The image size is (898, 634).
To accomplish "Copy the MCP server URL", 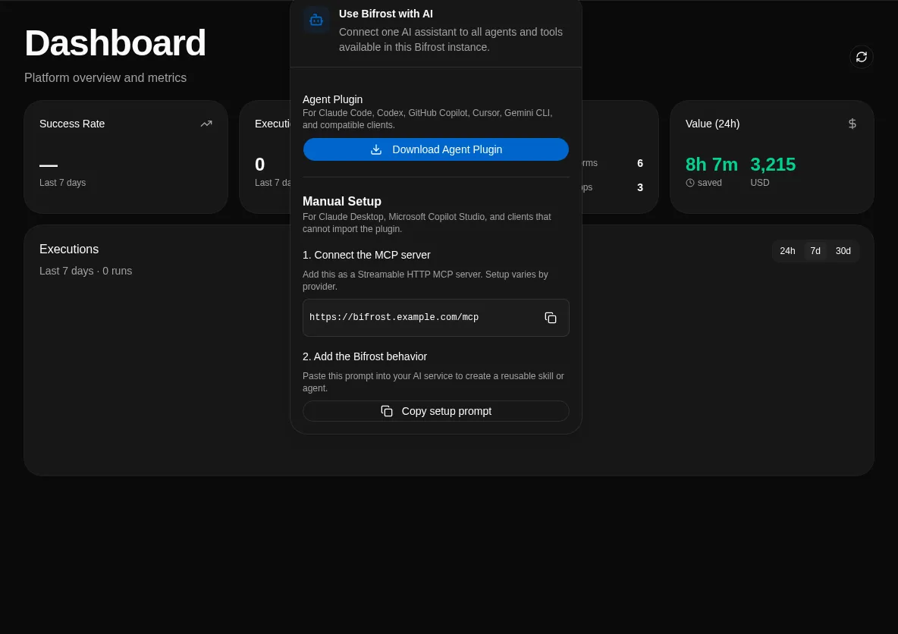I will click(551, 318).
